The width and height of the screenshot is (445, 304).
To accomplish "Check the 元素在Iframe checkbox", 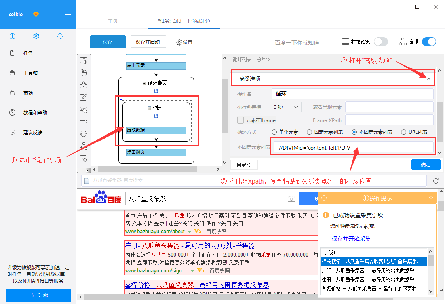I will 240,120.
